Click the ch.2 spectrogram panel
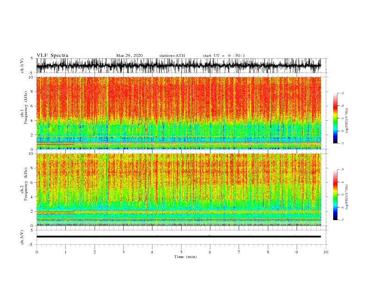This screenshot has height=283, width=367. click(179, 190)
